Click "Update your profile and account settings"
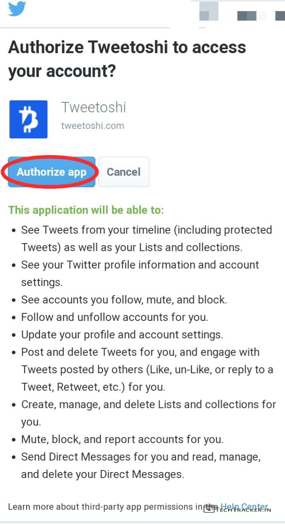Screen dimensions: 285x524 [x=122, y=334]
